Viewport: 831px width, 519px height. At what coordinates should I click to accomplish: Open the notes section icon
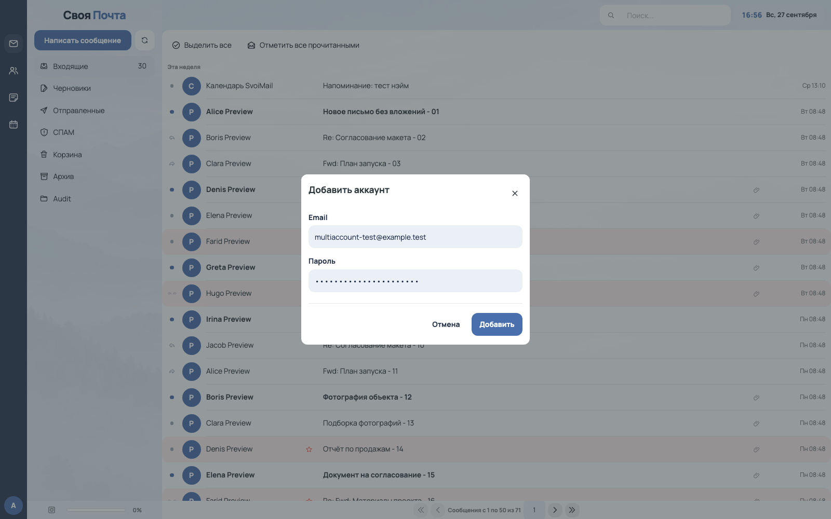point(14,98)
